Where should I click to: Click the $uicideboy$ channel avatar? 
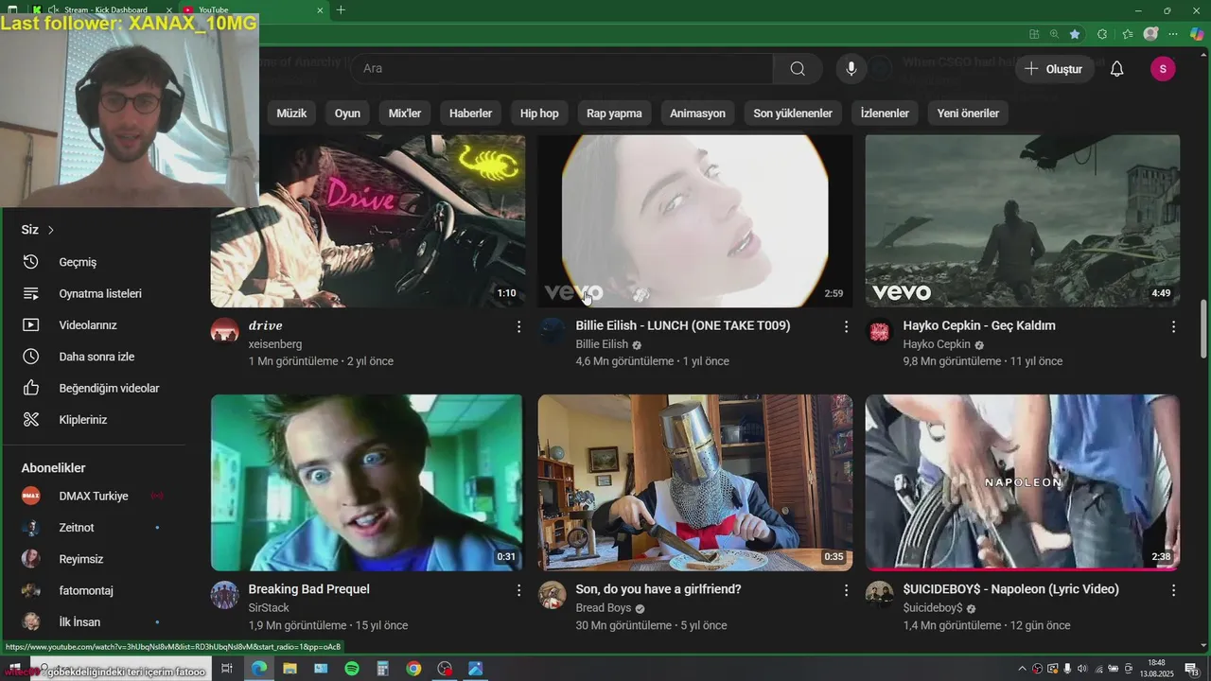coord(880,595)
